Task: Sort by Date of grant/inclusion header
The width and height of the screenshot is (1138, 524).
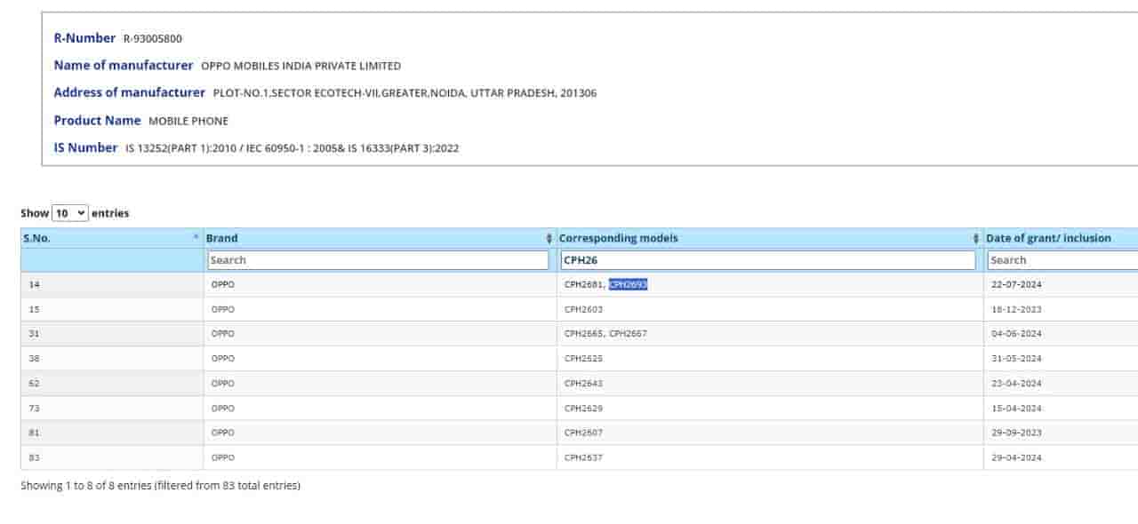Action: coord(1048,238)
